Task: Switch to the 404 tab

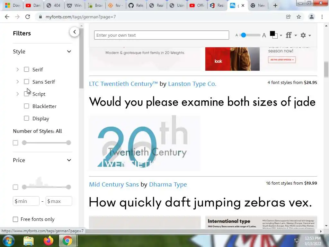Action: [x=54, y=5]
